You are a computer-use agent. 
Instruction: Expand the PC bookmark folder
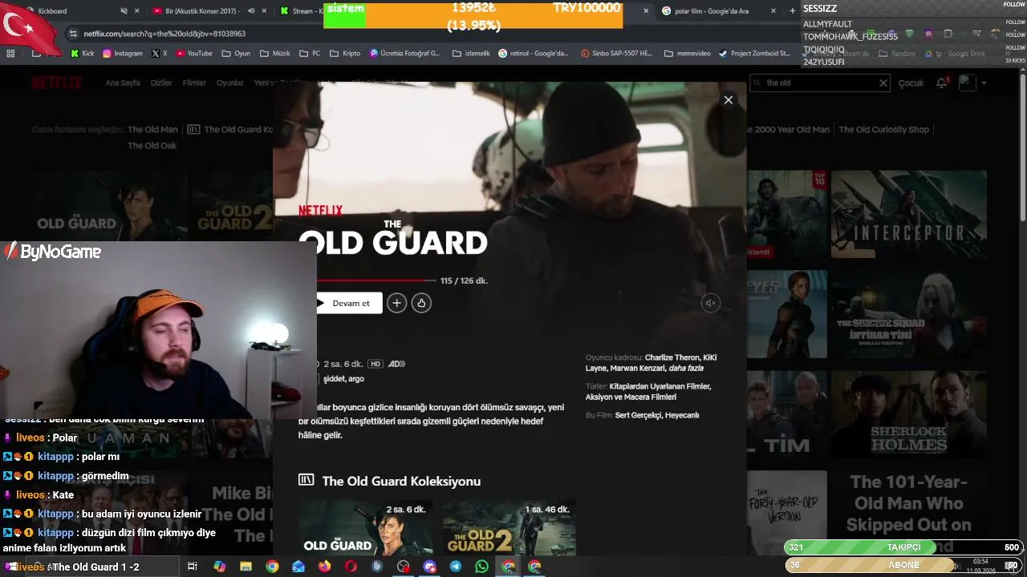pyautogui.click(x=310, y=54)
